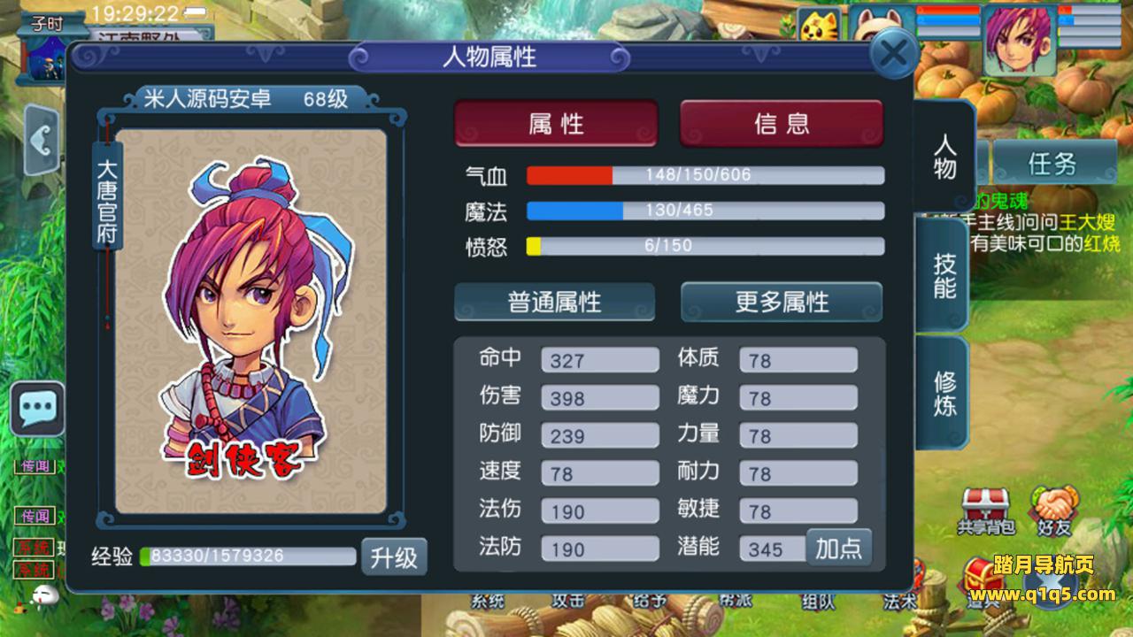Open the 修炼 side tab
Viewport: 1133px width, 637px height.
click(944, 394)
